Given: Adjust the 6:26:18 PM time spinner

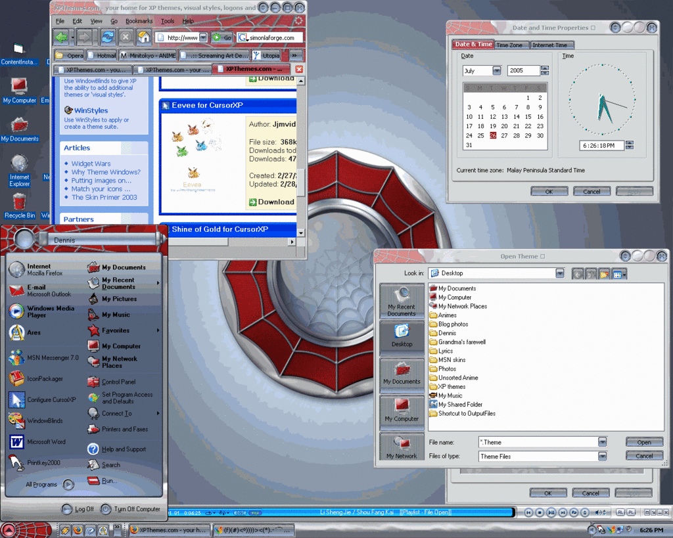Looking at the screenshot, I should click(x=629, y=145).
